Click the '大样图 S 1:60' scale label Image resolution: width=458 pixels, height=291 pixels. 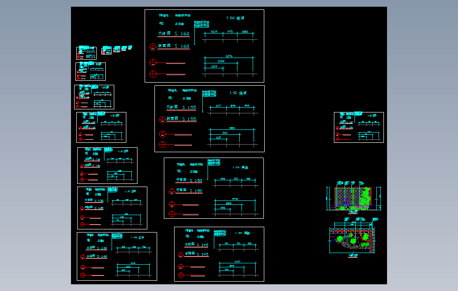point(174,33)
